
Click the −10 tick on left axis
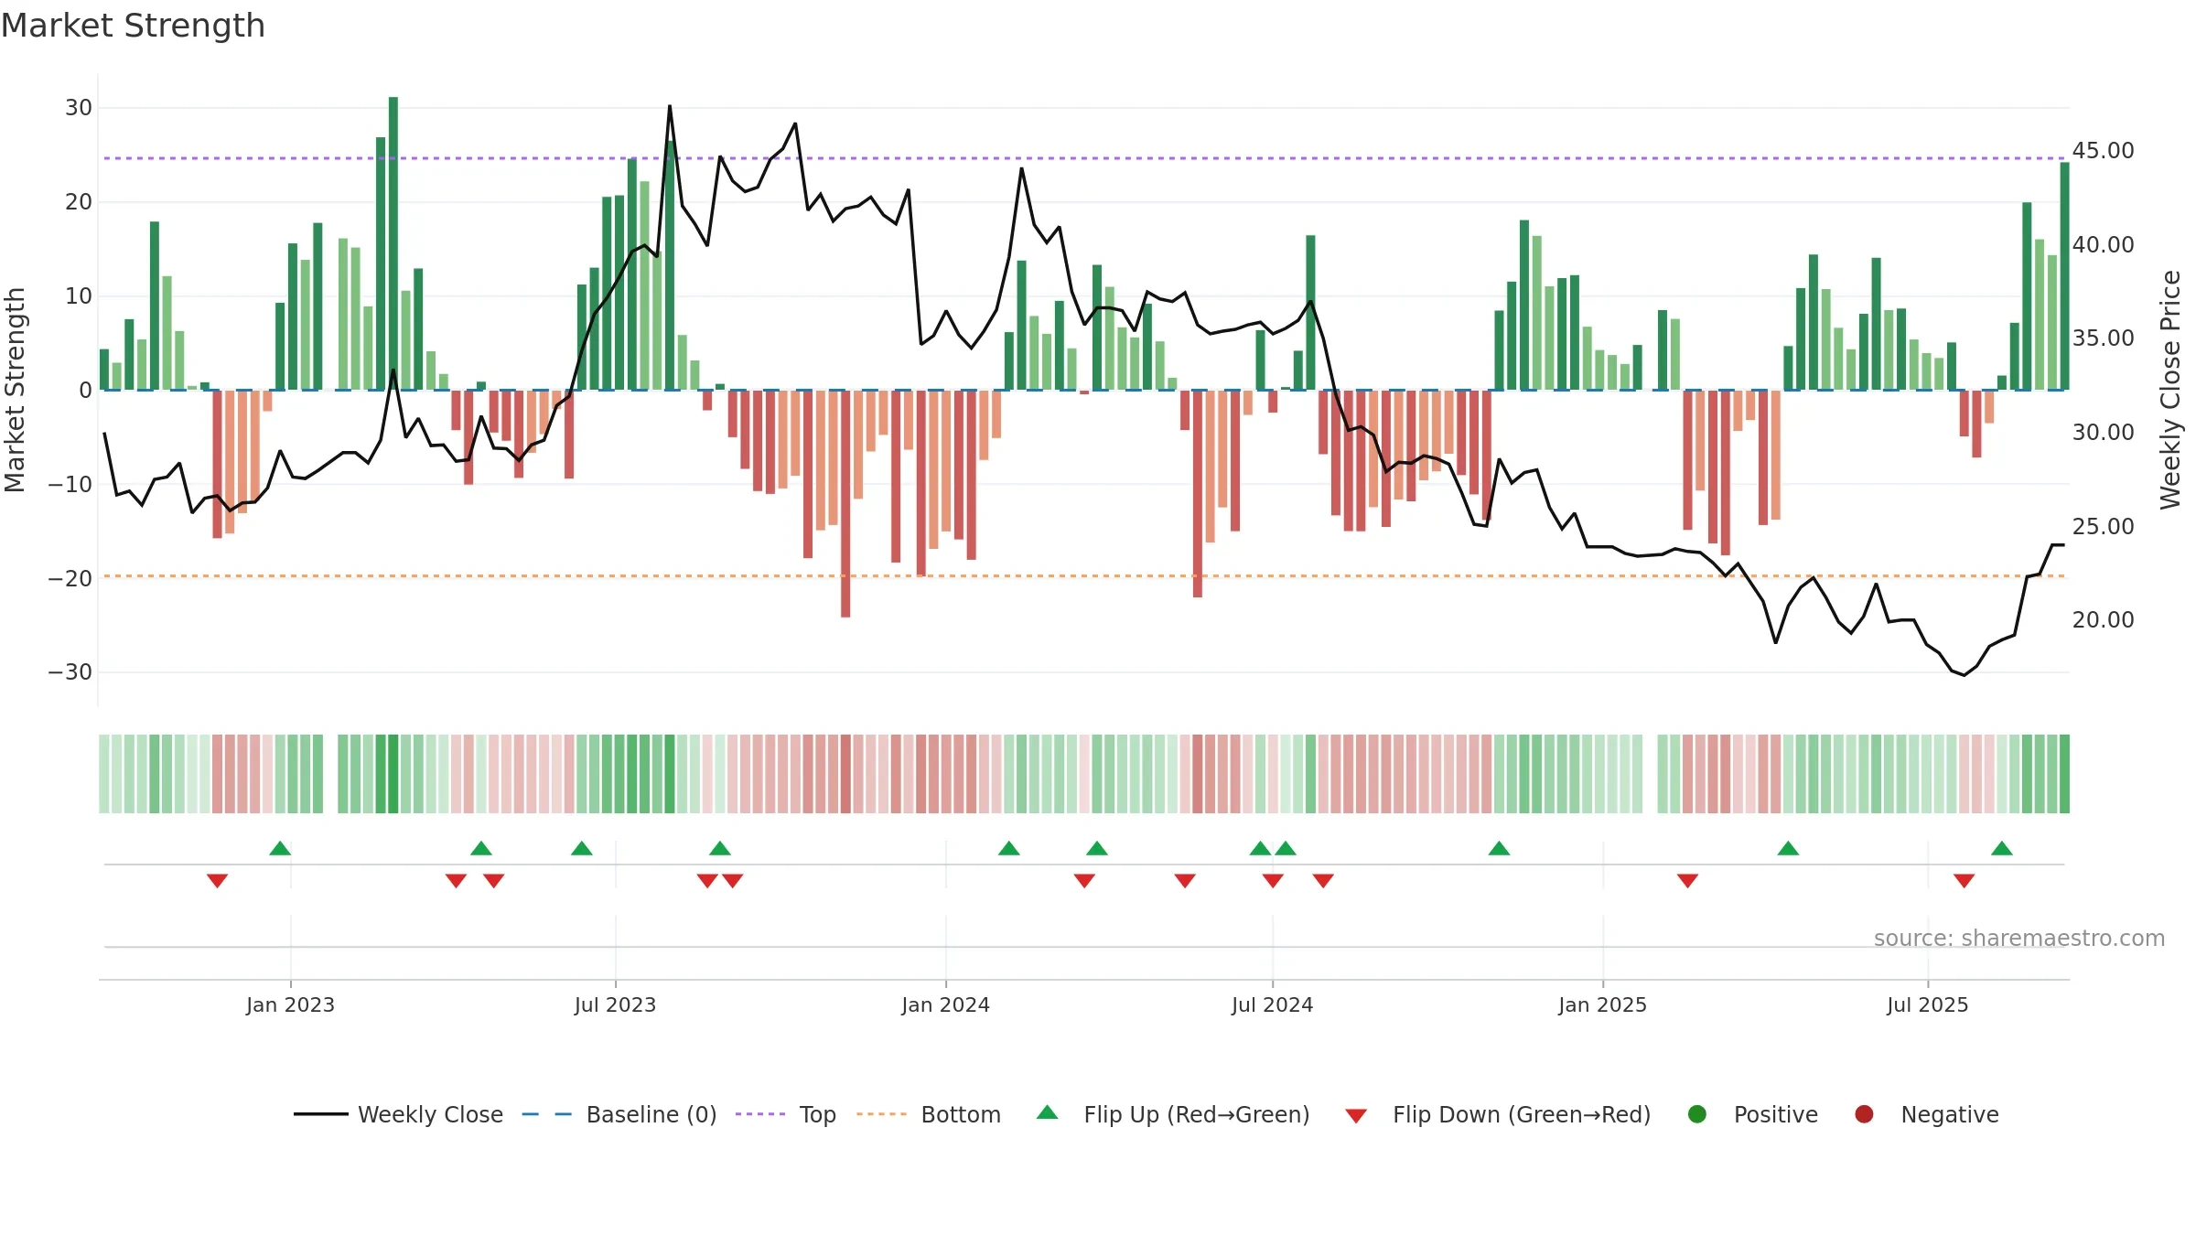tap(70, 484)
